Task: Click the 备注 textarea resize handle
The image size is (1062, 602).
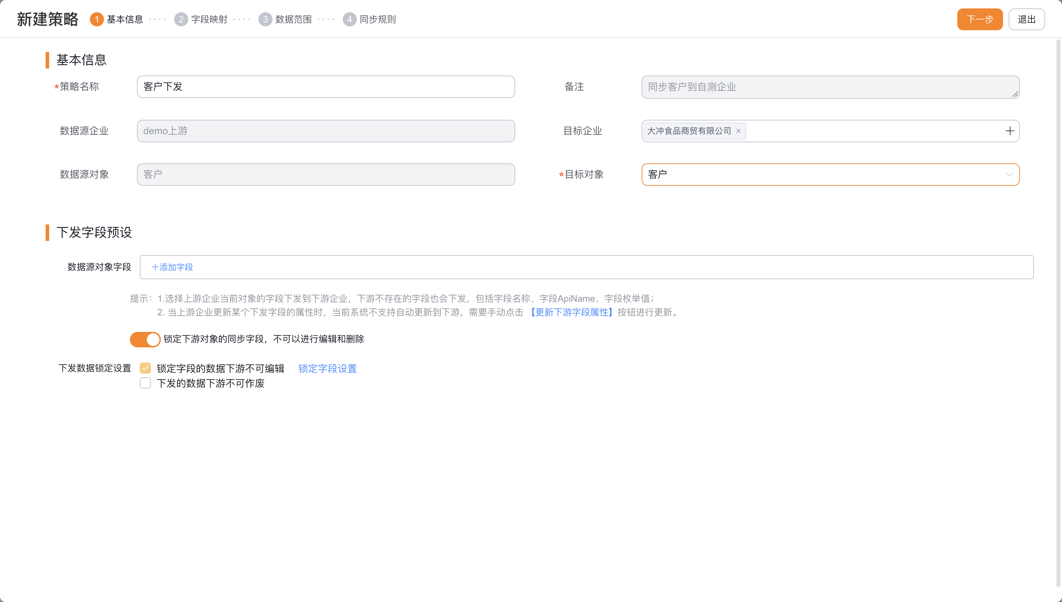Action: [1015, 94]
